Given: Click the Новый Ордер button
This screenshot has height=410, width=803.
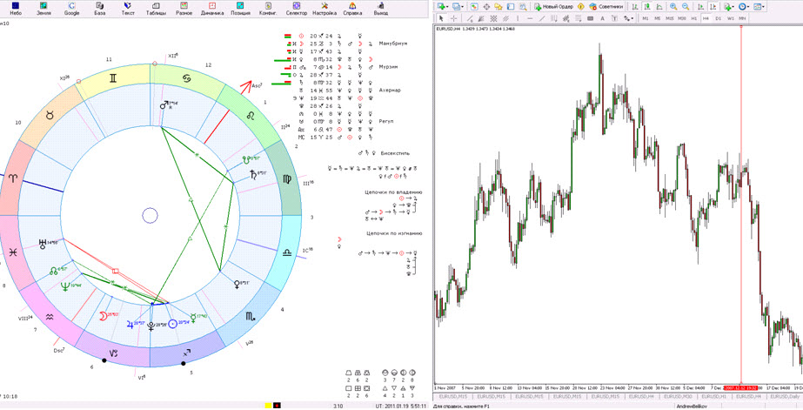Looking at the screenshot, I should 557,6.
